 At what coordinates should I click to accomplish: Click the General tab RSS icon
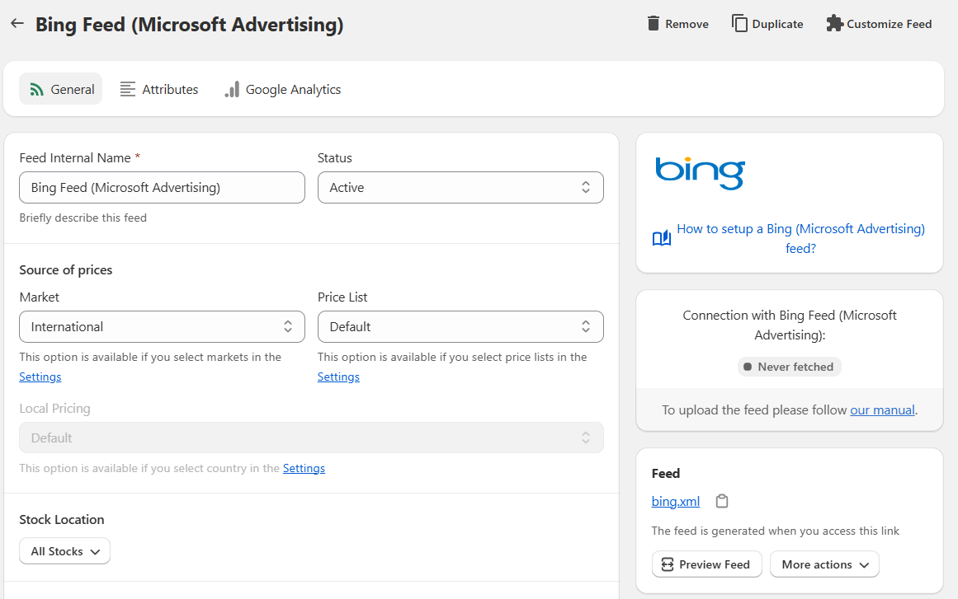click(x=36, y=90)
